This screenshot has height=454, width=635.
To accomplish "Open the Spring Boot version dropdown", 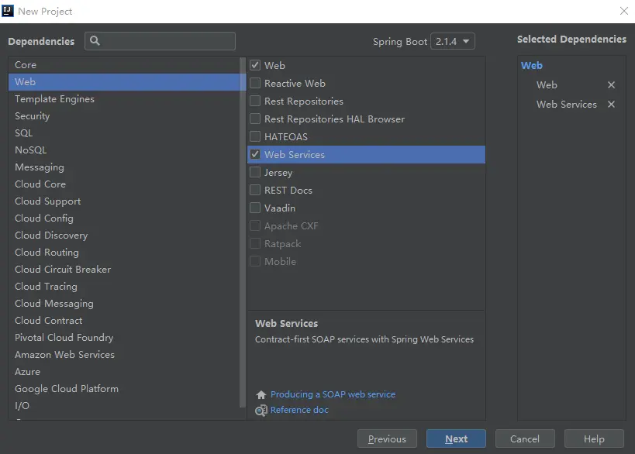I will pyautogui.click(x=453, y=42).
